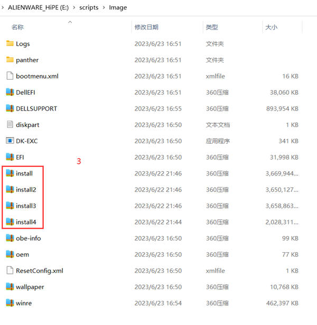
Task: Click the wallpaper file name
Action: (30, 287)
